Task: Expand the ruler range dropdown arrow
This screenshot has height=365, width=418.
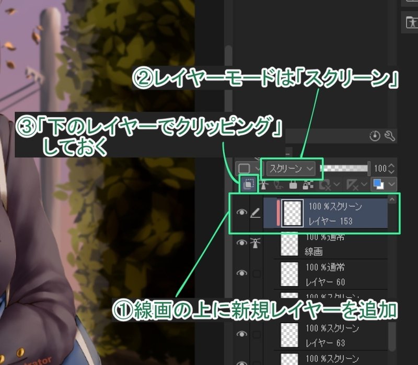Action: (364, 184)
